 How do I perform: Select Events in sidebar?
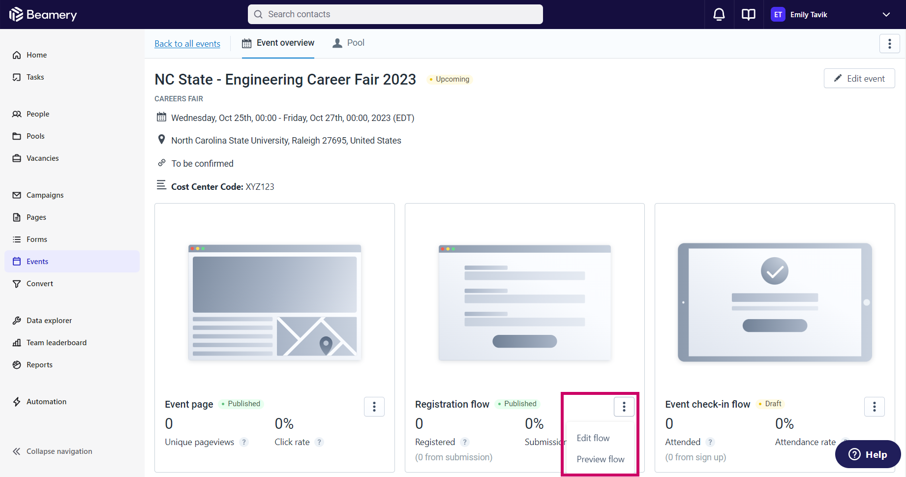[72, 262]
